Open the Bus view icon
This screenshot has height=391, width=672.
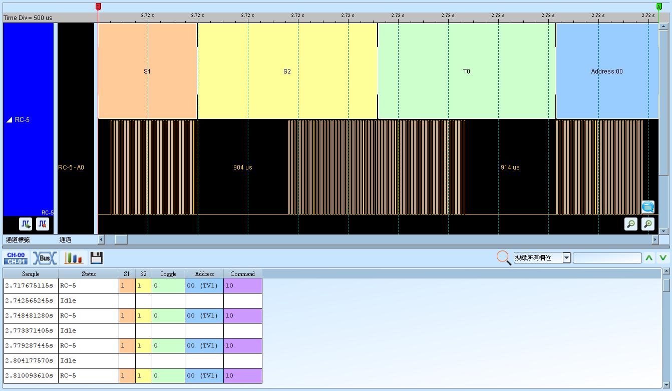[45, 258]
